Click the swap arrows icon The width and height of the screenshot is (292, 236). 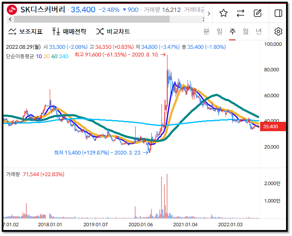point(241,13)
